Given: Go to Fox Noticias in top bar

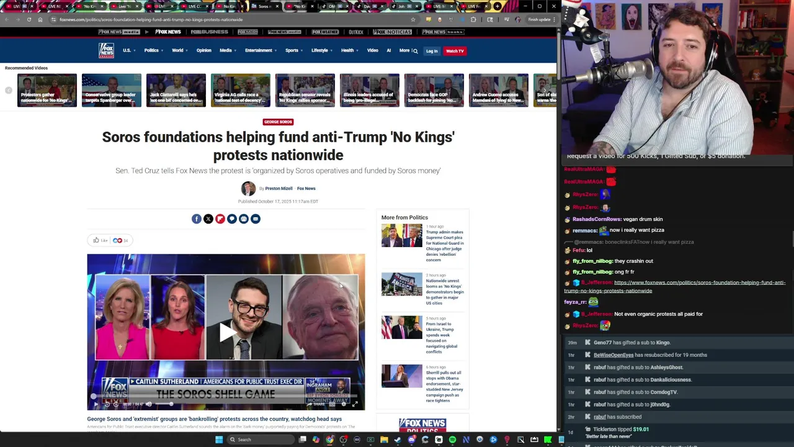Looking at the screenshot, I should 392,32.
